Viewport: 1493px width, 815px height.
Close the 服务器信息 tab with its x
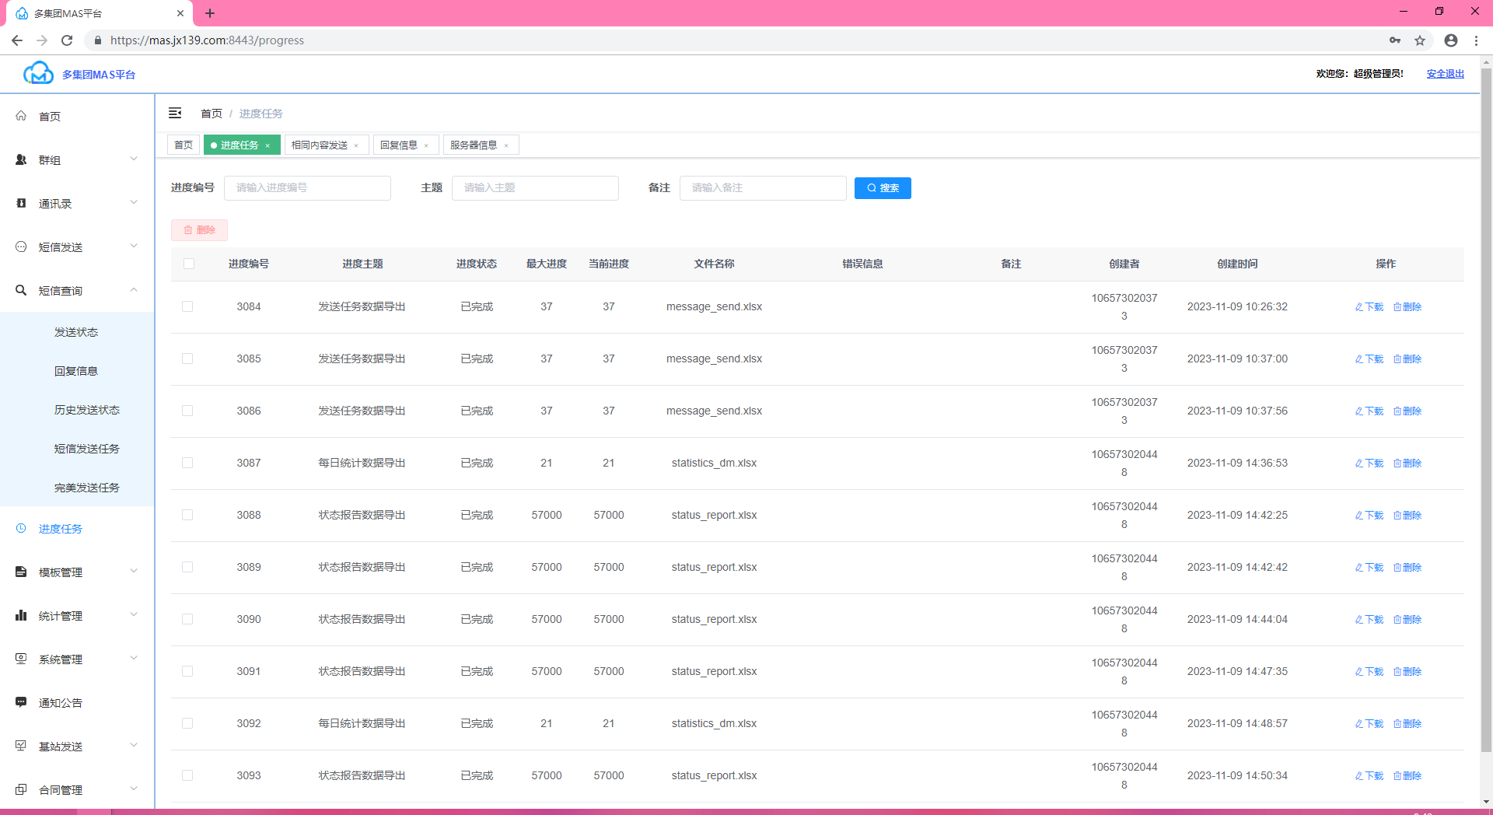click(506, 145)
